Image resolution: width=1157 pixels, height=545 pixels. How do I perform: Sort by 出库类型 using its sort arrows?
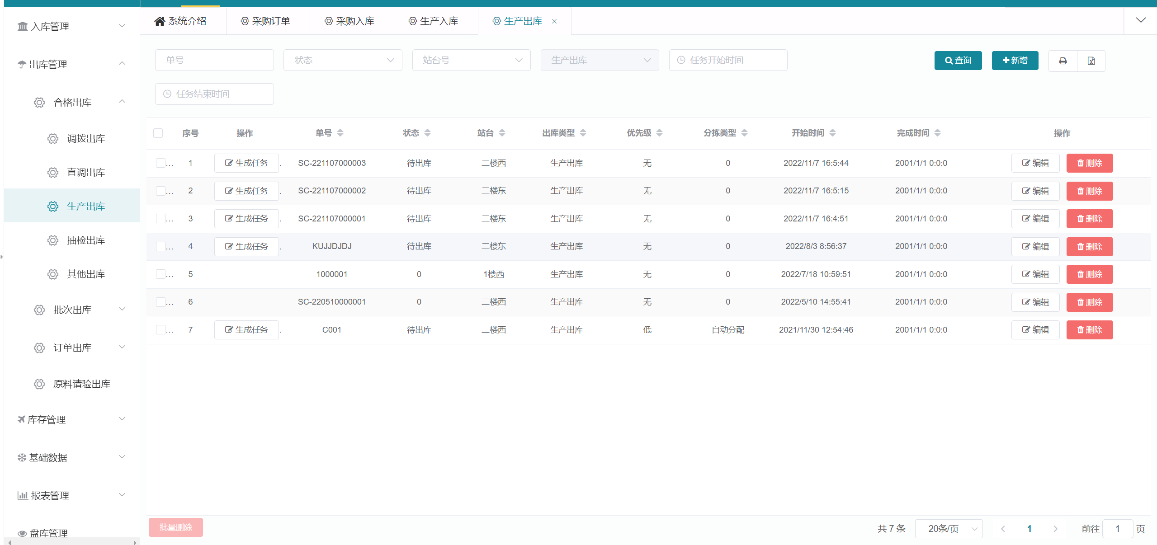click(583, 133)
